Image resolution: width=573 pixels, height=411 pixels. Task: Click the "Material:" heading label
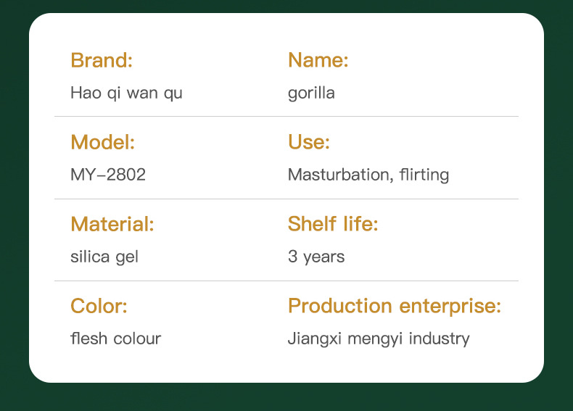[x=112, y=224]
